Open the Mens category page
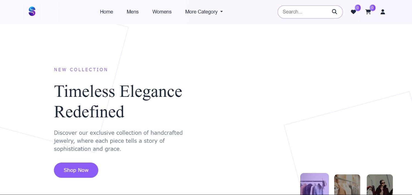 point(133,12)
